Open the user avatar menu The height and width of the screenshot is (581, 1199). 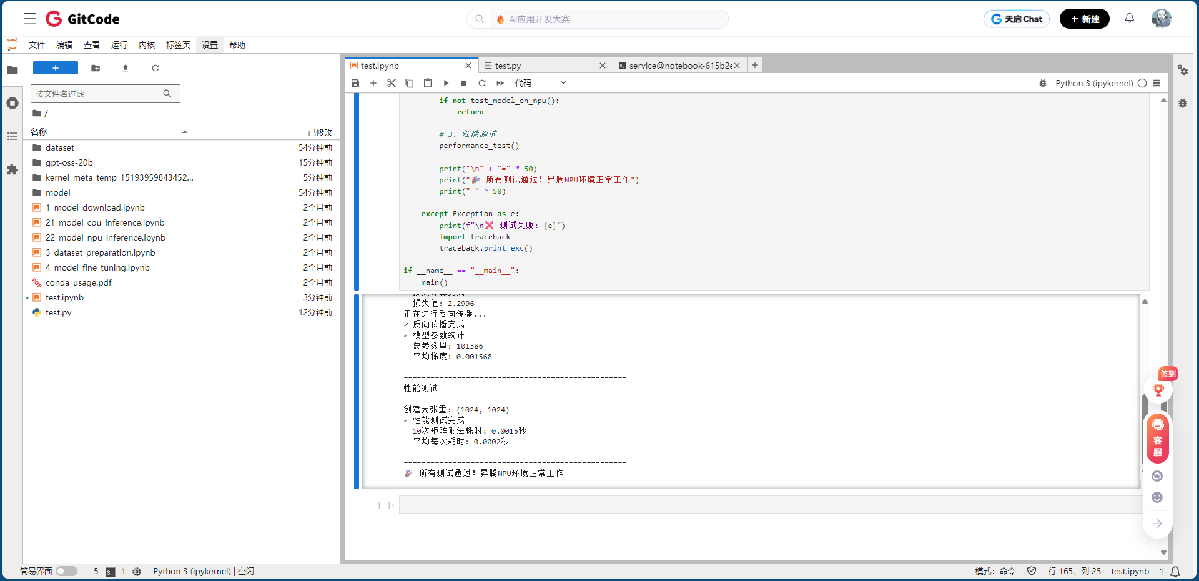click(1161, 19)
